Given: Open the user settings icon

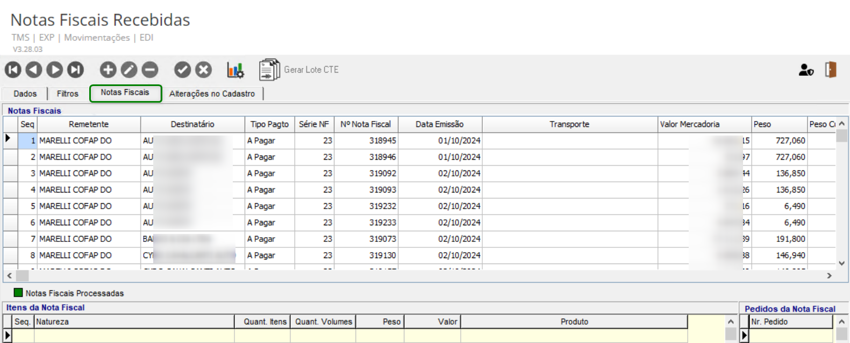Looking at the screenshot, I should coord(806,70).
